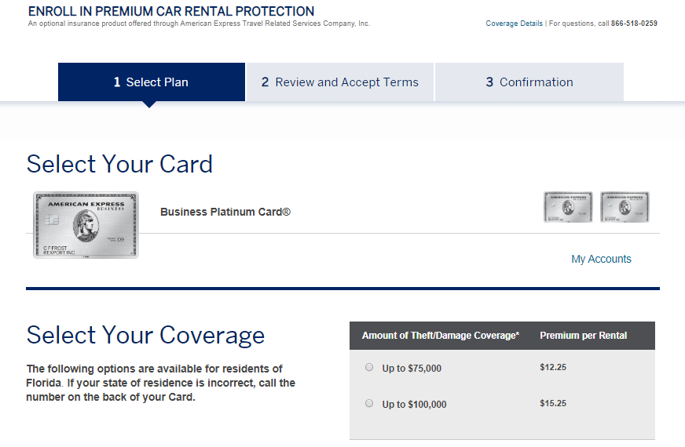The height and width of the screenshot is (447, 685).
Task: Select the $75,000 coverage radio button
Action: 369,367
